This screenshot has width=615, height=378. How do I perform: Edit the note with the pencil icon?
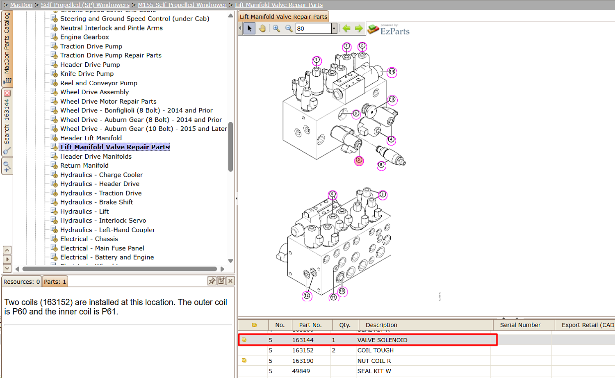pos(221,281)
